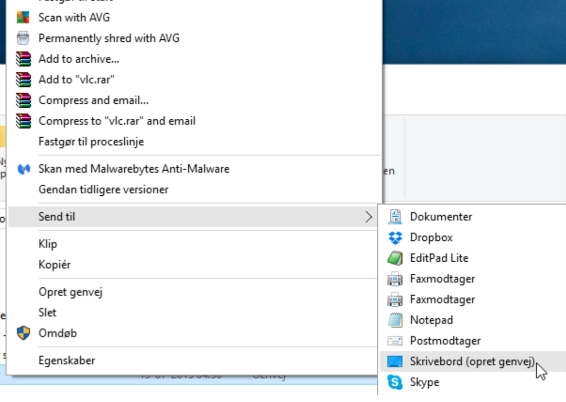Click the WinRAR icon beside Compress and email...
This screenshot has width=566, height=402.
[x=23, y=100]
